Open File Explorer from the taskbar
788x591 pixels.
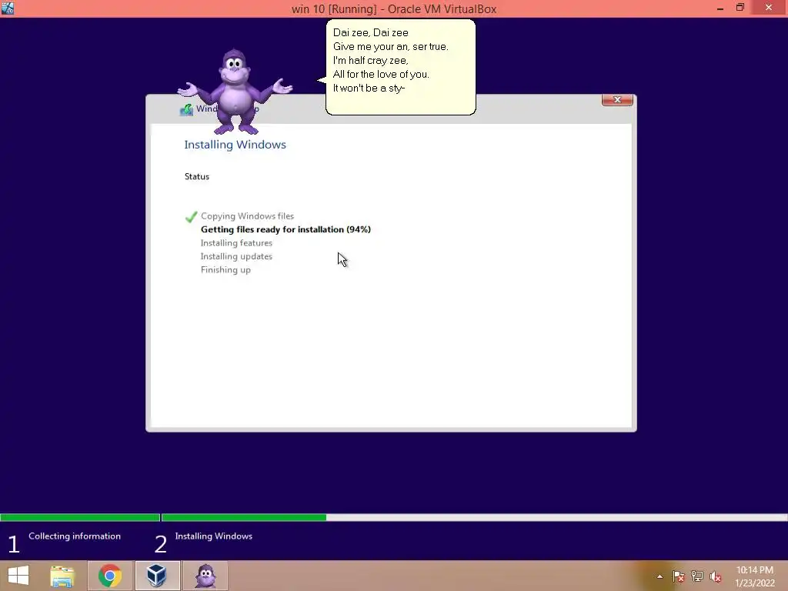pyautogui.click(x=62, y=576)
